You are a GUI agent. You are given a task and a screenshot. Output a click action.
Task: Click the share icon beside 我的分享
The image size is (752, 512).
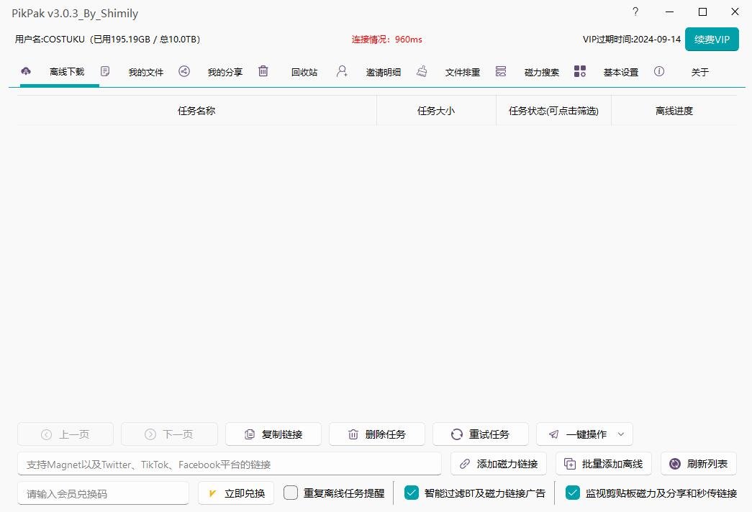tap(184, 71)
